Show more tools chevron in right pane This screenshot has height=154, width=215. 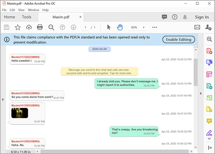point(209,139)
